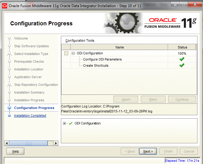
Task: Click the sidebar horizontal scrollbar thumb
Action: tap(28, 143)
